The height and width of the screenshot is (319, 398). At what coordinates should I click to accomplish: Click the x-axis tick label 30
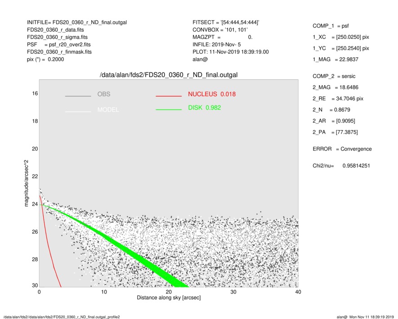pos(233,292)
